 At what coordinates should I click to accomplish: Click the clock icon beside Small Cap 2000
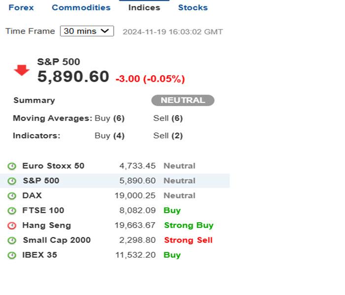[x=12, y=240]
